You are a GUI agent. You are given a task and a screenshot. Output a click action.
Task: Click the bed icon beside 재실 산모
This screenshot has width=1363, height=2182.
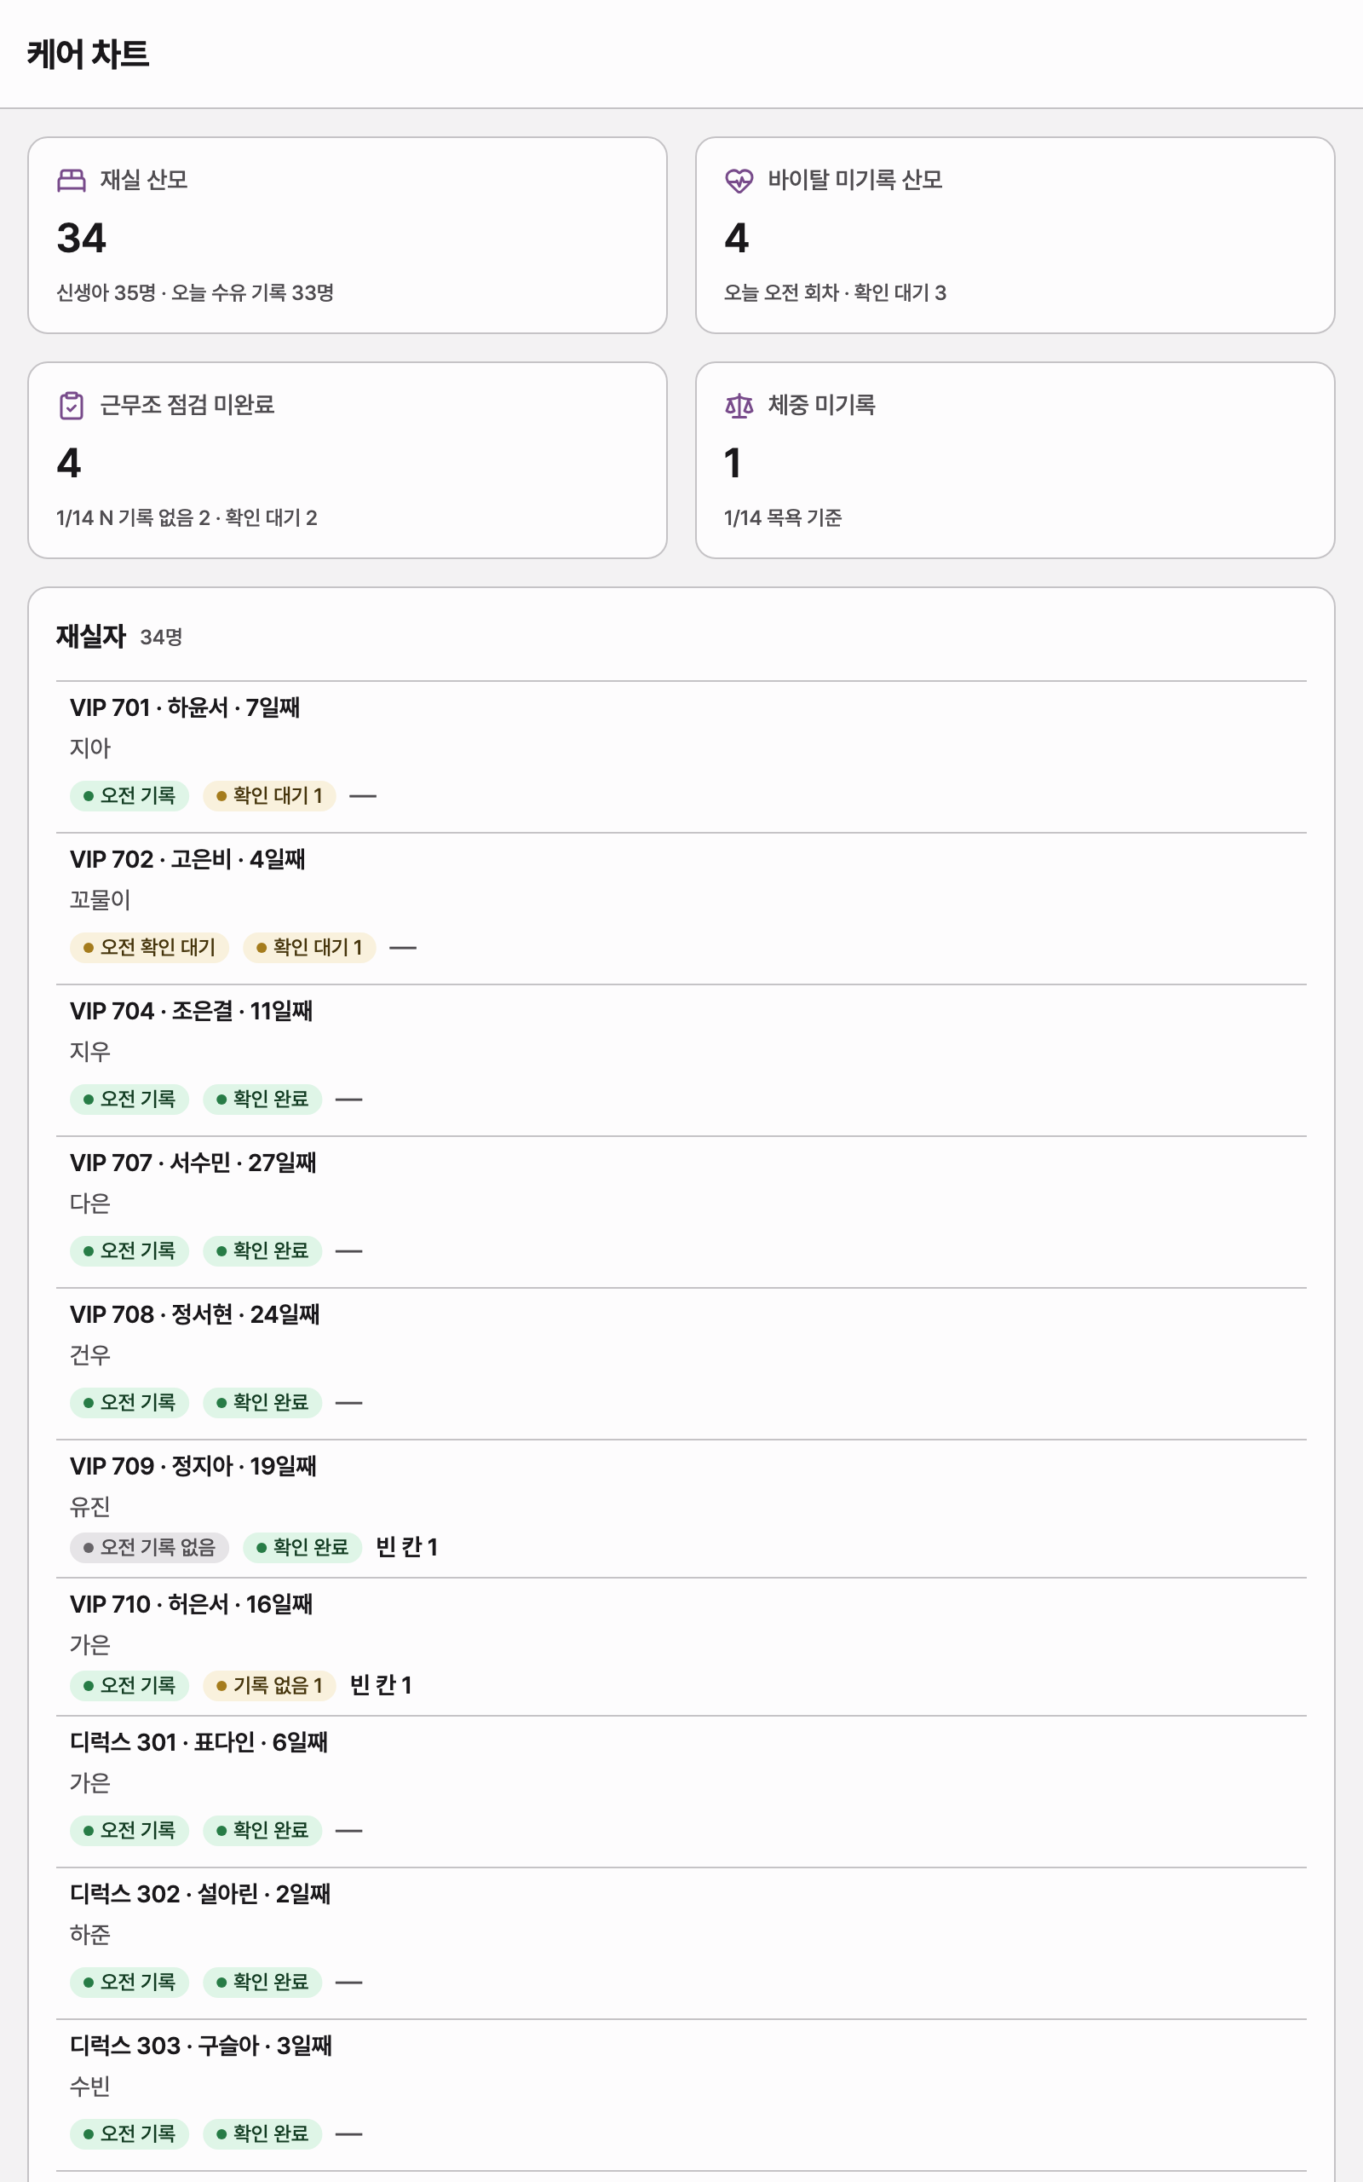pos(72,181)
